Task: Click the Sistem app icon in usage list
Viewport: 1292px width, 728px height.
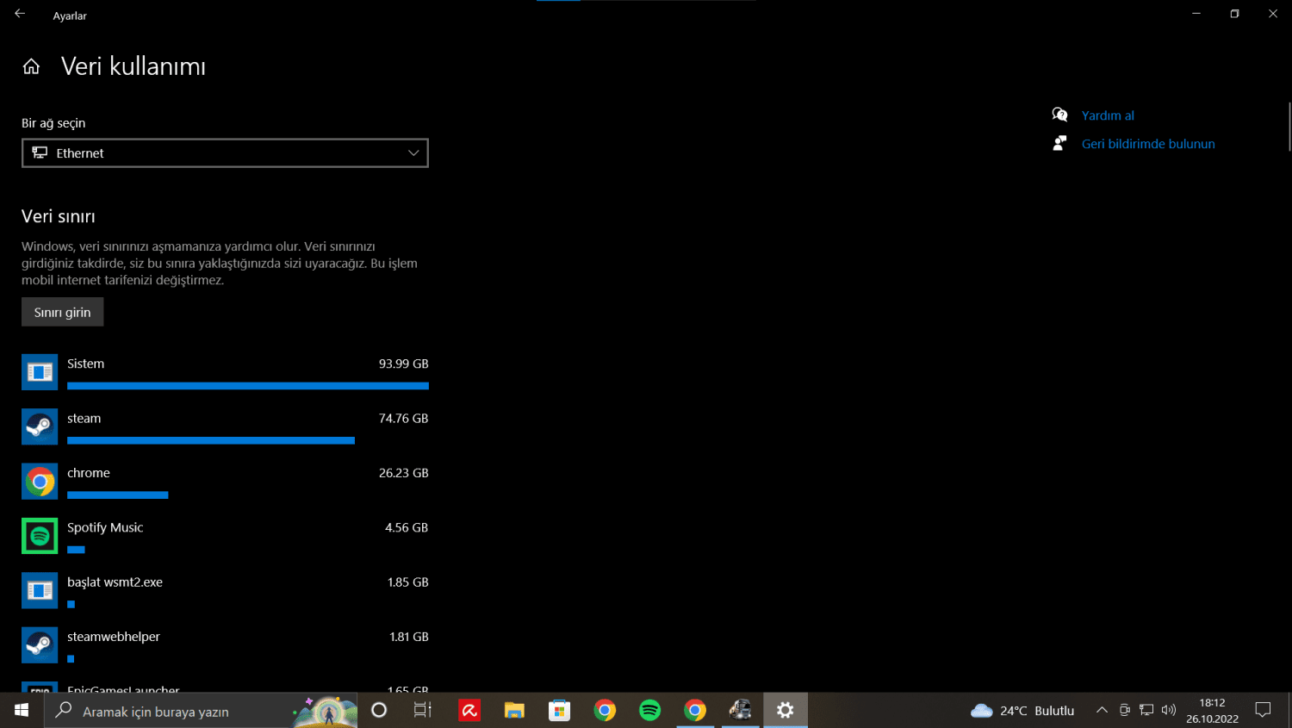Action: click(40, 372)
